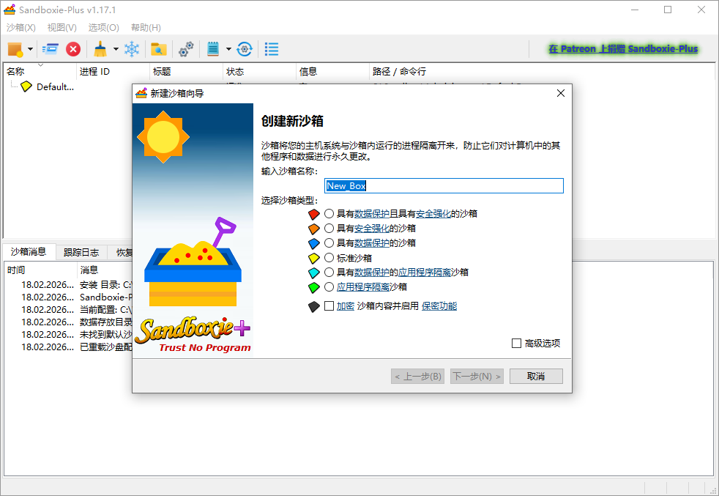Select the broom cleanup tool icon
Image resolution: width=719 pixels, height=496 pixels.
click(x=100, y=49)
